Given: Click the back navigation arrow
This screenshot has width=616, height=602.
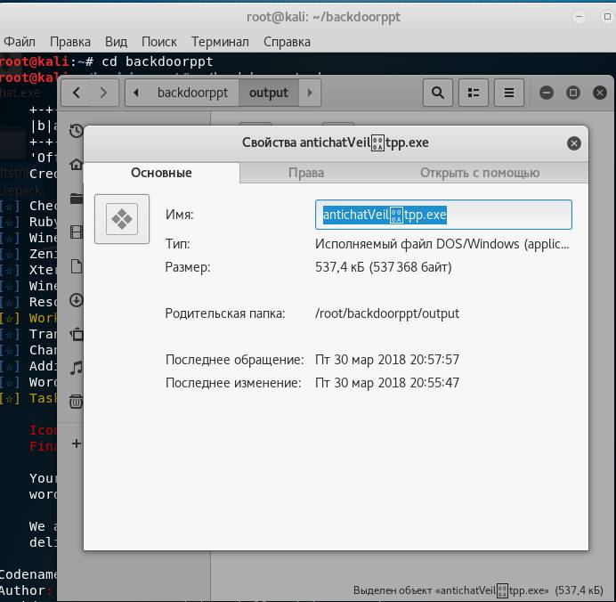Looking at the screenshot, I should [x=77, y=93].
